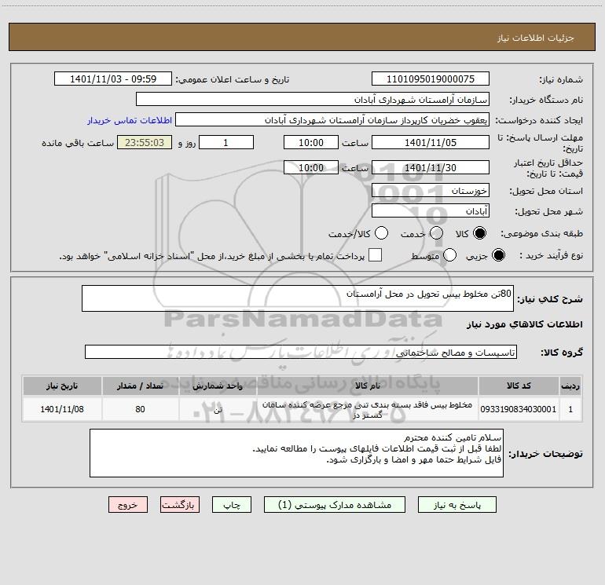605x585 pixels.
Task: Click the response deadline date 1401/11/05
Action: pos(431,143)
